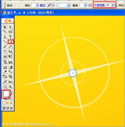This screenshot has width=125, height=127.
Task: Click the flower banner atop the toolbox
Action: click(8, 21)
